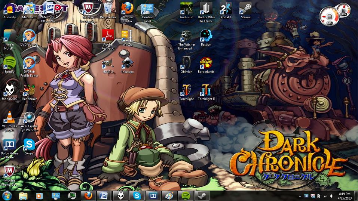This screenshot has width=358, height=201.
Task: Switch to Steam taskbar button
Action: 202,196
